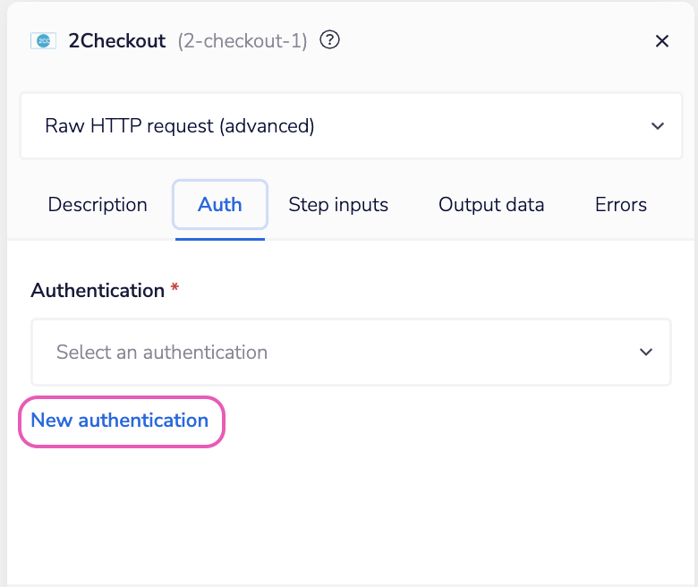Open the Step inputs tab
This screenshot has width=698, height=587.
point(338,205)
